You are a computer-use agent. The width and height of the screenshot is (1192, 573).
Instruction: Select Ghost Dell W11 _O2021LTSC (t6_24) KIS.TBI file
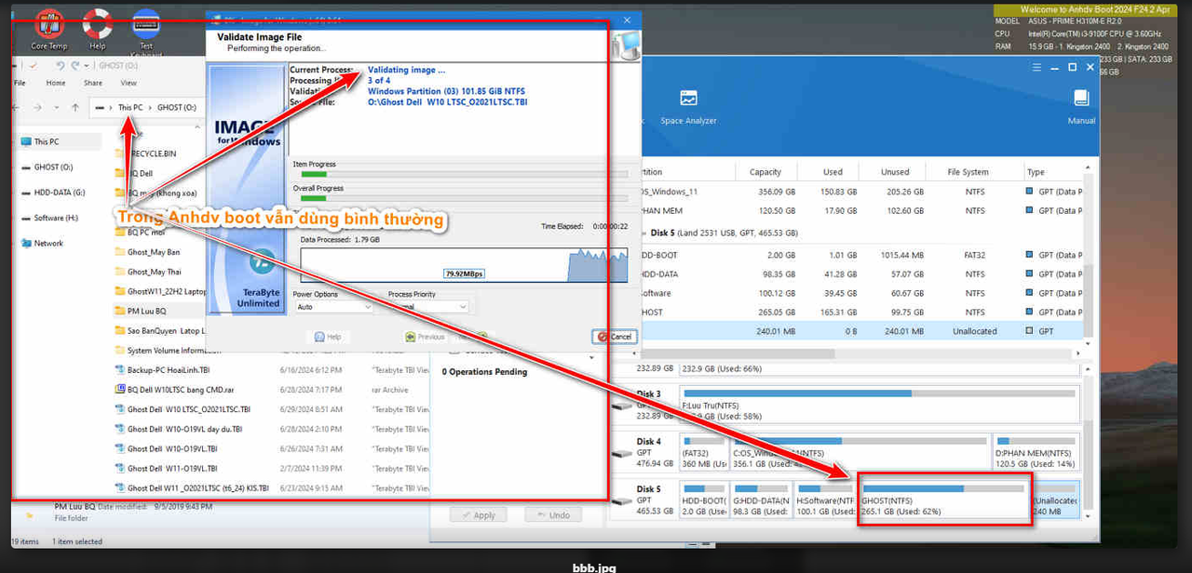click(192, 487)
